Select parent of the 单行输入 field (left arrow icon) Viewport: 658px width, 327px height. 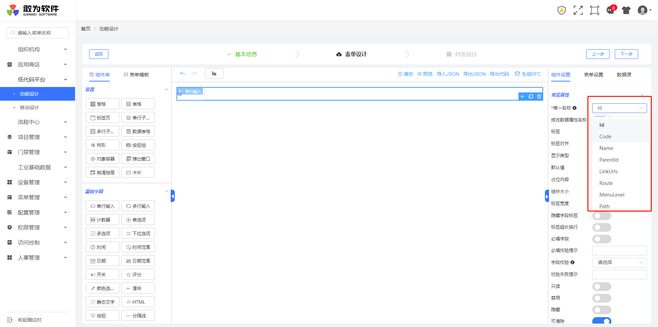[x=523, y=97]
